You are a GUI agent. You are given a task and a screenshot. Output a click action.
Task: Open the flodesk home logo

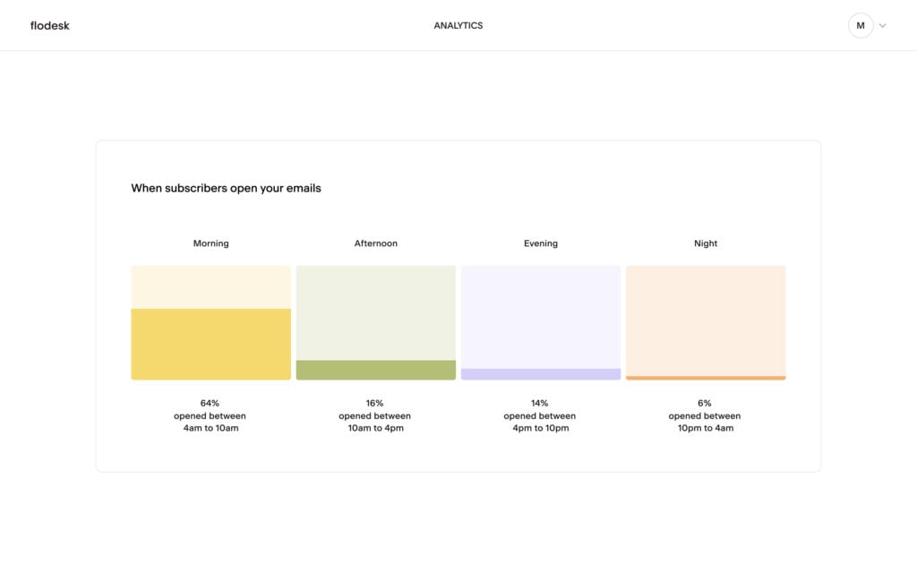[x=49, y=25]
